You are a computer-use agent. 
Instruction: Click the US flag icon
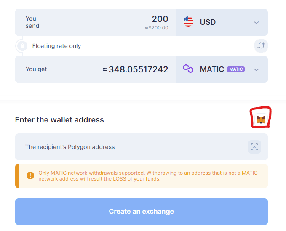pos(188,22)
